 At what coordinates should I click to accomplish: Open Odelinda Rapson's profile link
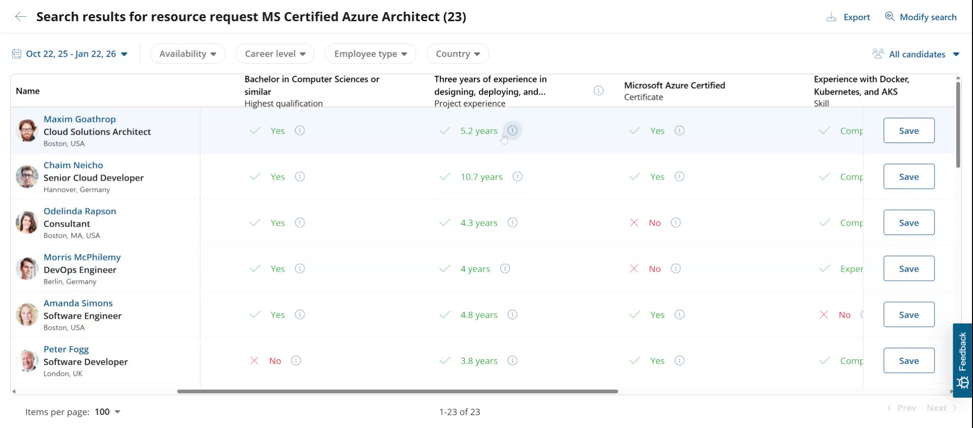coord(80,211)
